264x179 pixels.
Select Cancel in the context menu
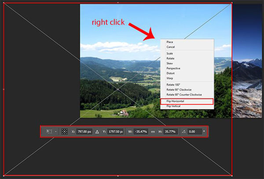tap(170, 47)
